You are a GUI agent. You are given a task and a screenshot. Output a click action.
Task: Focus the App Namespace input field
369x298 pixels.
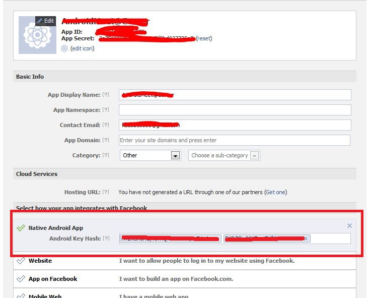[x=235, y=110]
